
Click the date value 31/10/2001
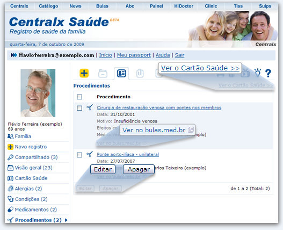pyautogui.click(x=122, y=114)
